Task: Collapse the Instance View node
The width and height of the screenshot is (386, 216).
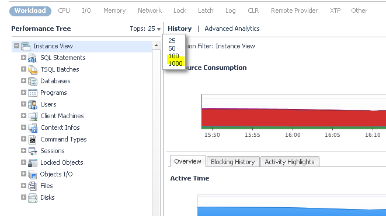Action: coord(16,46)
